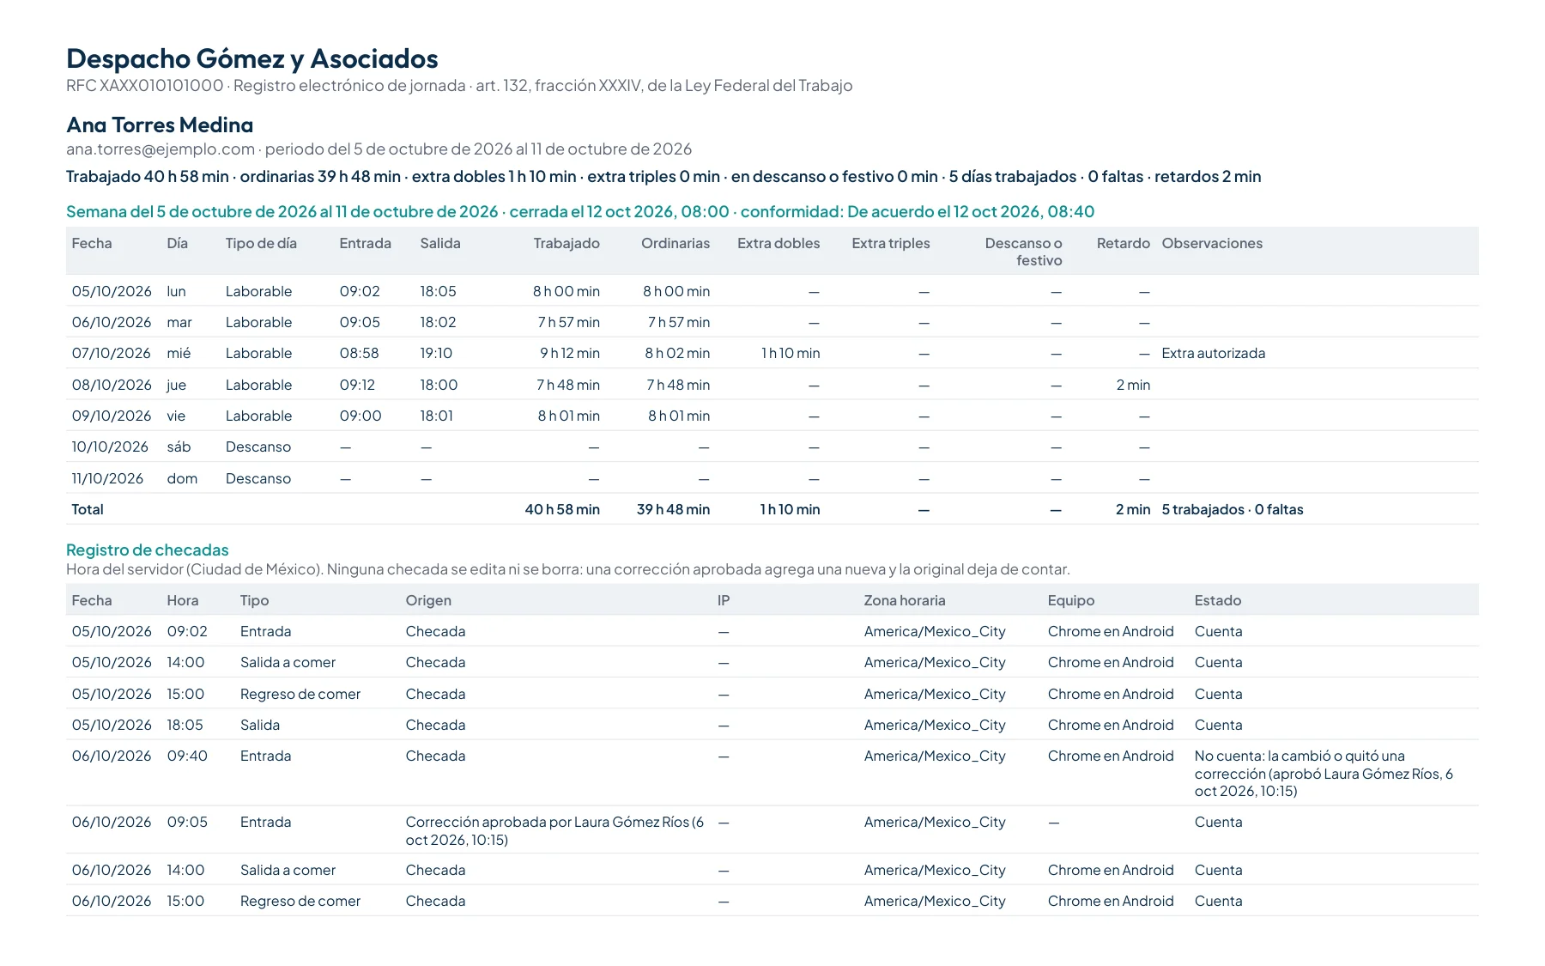
Task: Select the date cell "07/10/2026"
Action: [112, 354]
